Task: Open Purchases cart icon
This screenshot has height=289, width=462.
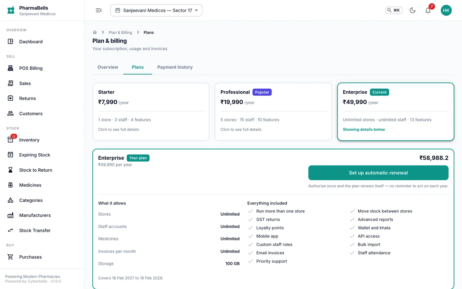Action: pos(10,257)
